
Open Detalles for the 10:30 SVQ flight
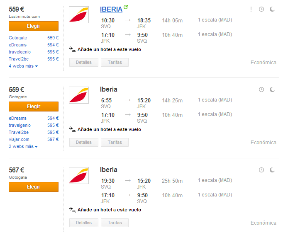click(x=84, y=62)
